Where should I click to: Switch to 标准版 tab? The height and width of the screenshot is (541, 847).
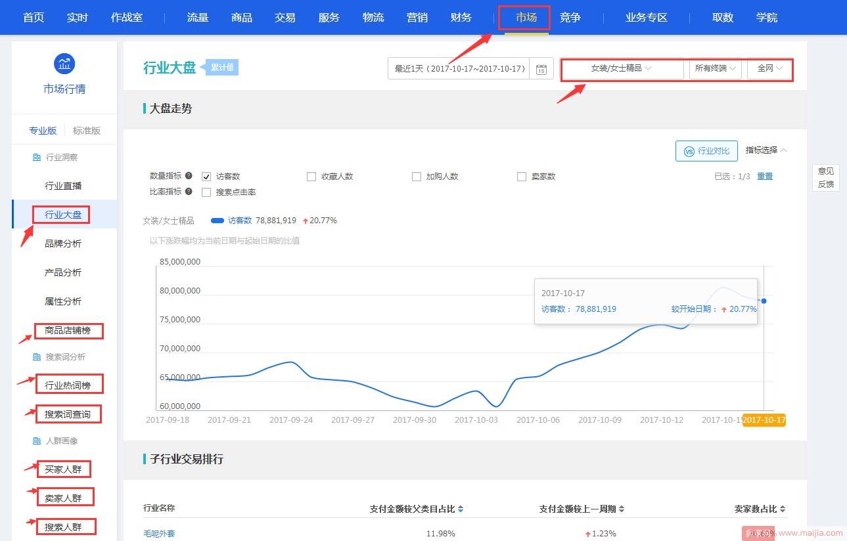point(87,131)
